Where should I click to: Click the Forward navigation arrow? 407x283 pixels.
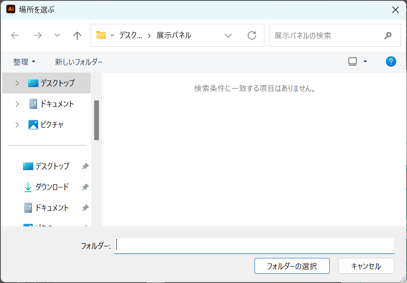tap(38, 35)
